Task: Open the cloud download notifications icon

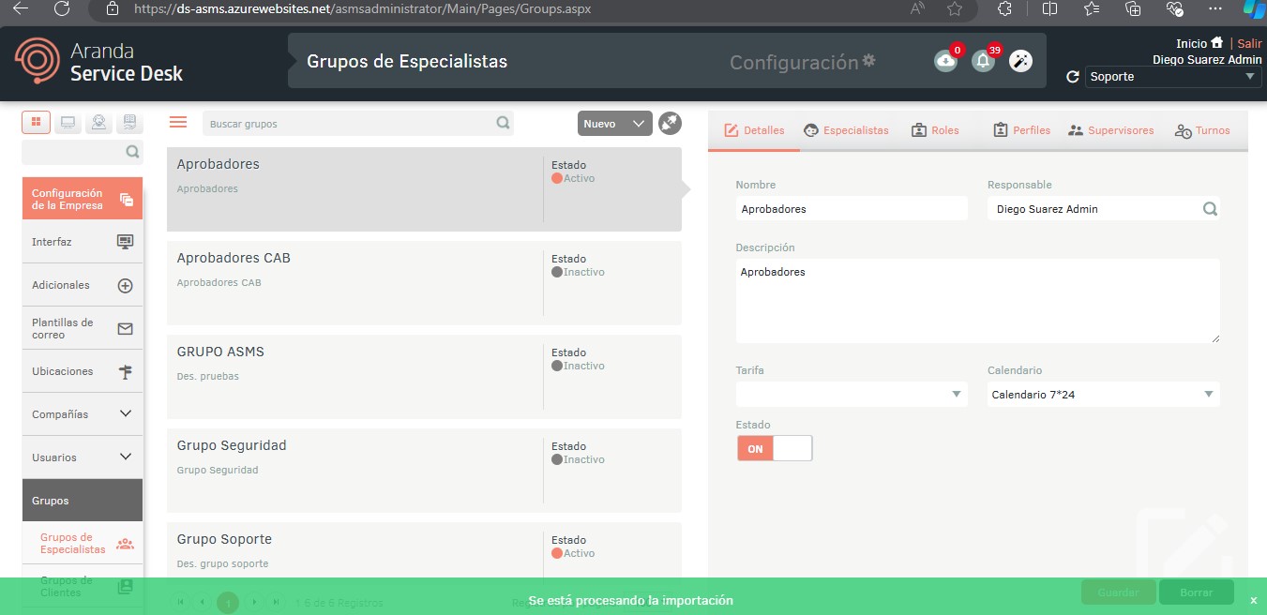Action: tap(945, 61)
